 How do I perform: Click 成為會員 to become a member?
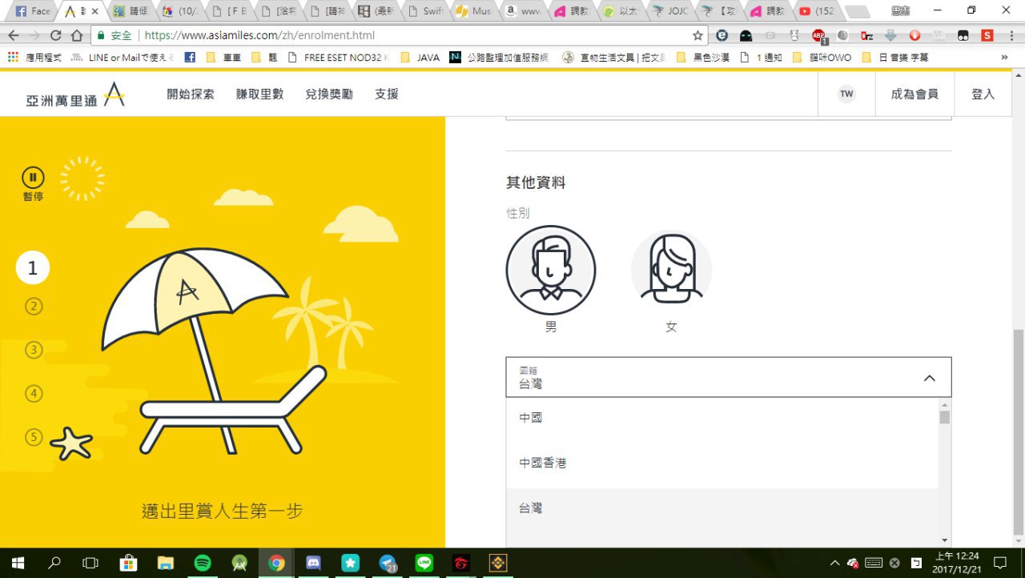(914, 94)
